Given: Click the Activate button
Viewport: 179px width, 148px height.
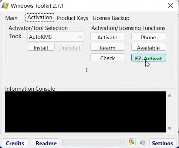Looking at the screenshot, I should pyautogui.click(x=108, y=37).
